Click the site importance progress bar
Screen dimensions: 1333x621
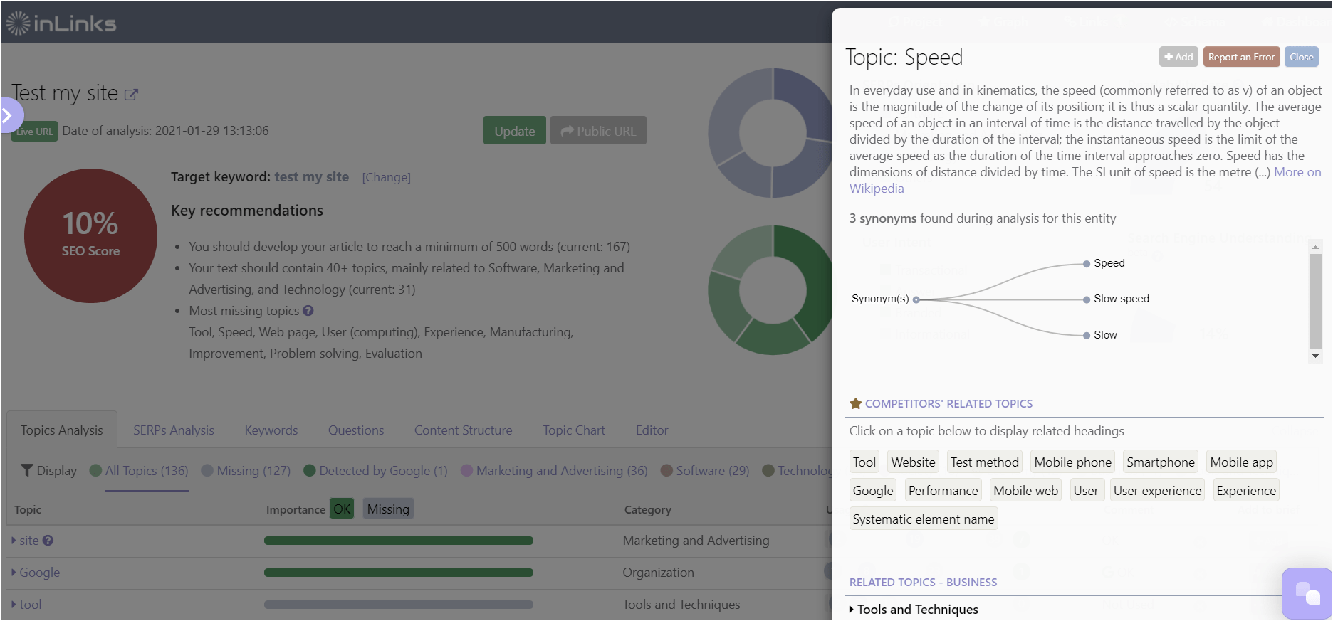click(x=399, y=541)
